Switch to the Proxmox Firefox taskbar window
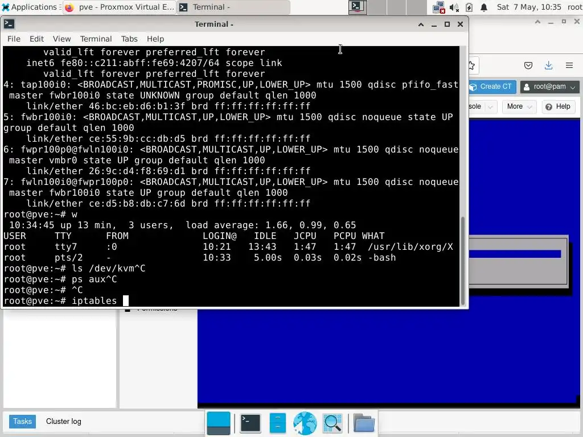 (x=119, y=7)
